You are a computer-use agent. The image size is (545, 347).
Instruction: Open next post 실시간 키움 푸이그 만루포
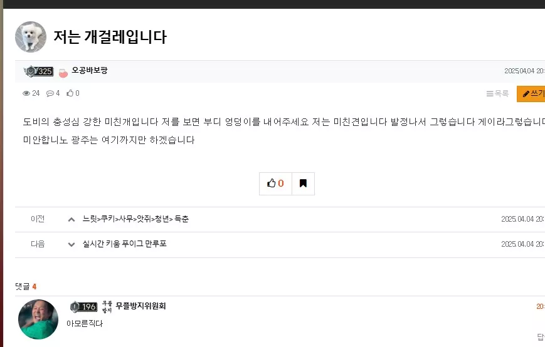click(x=124, y=244)
